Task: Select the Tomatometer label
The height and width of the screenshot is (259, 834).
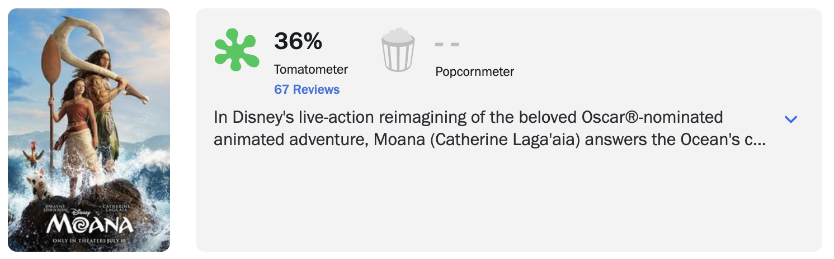Action: point(311,70)
